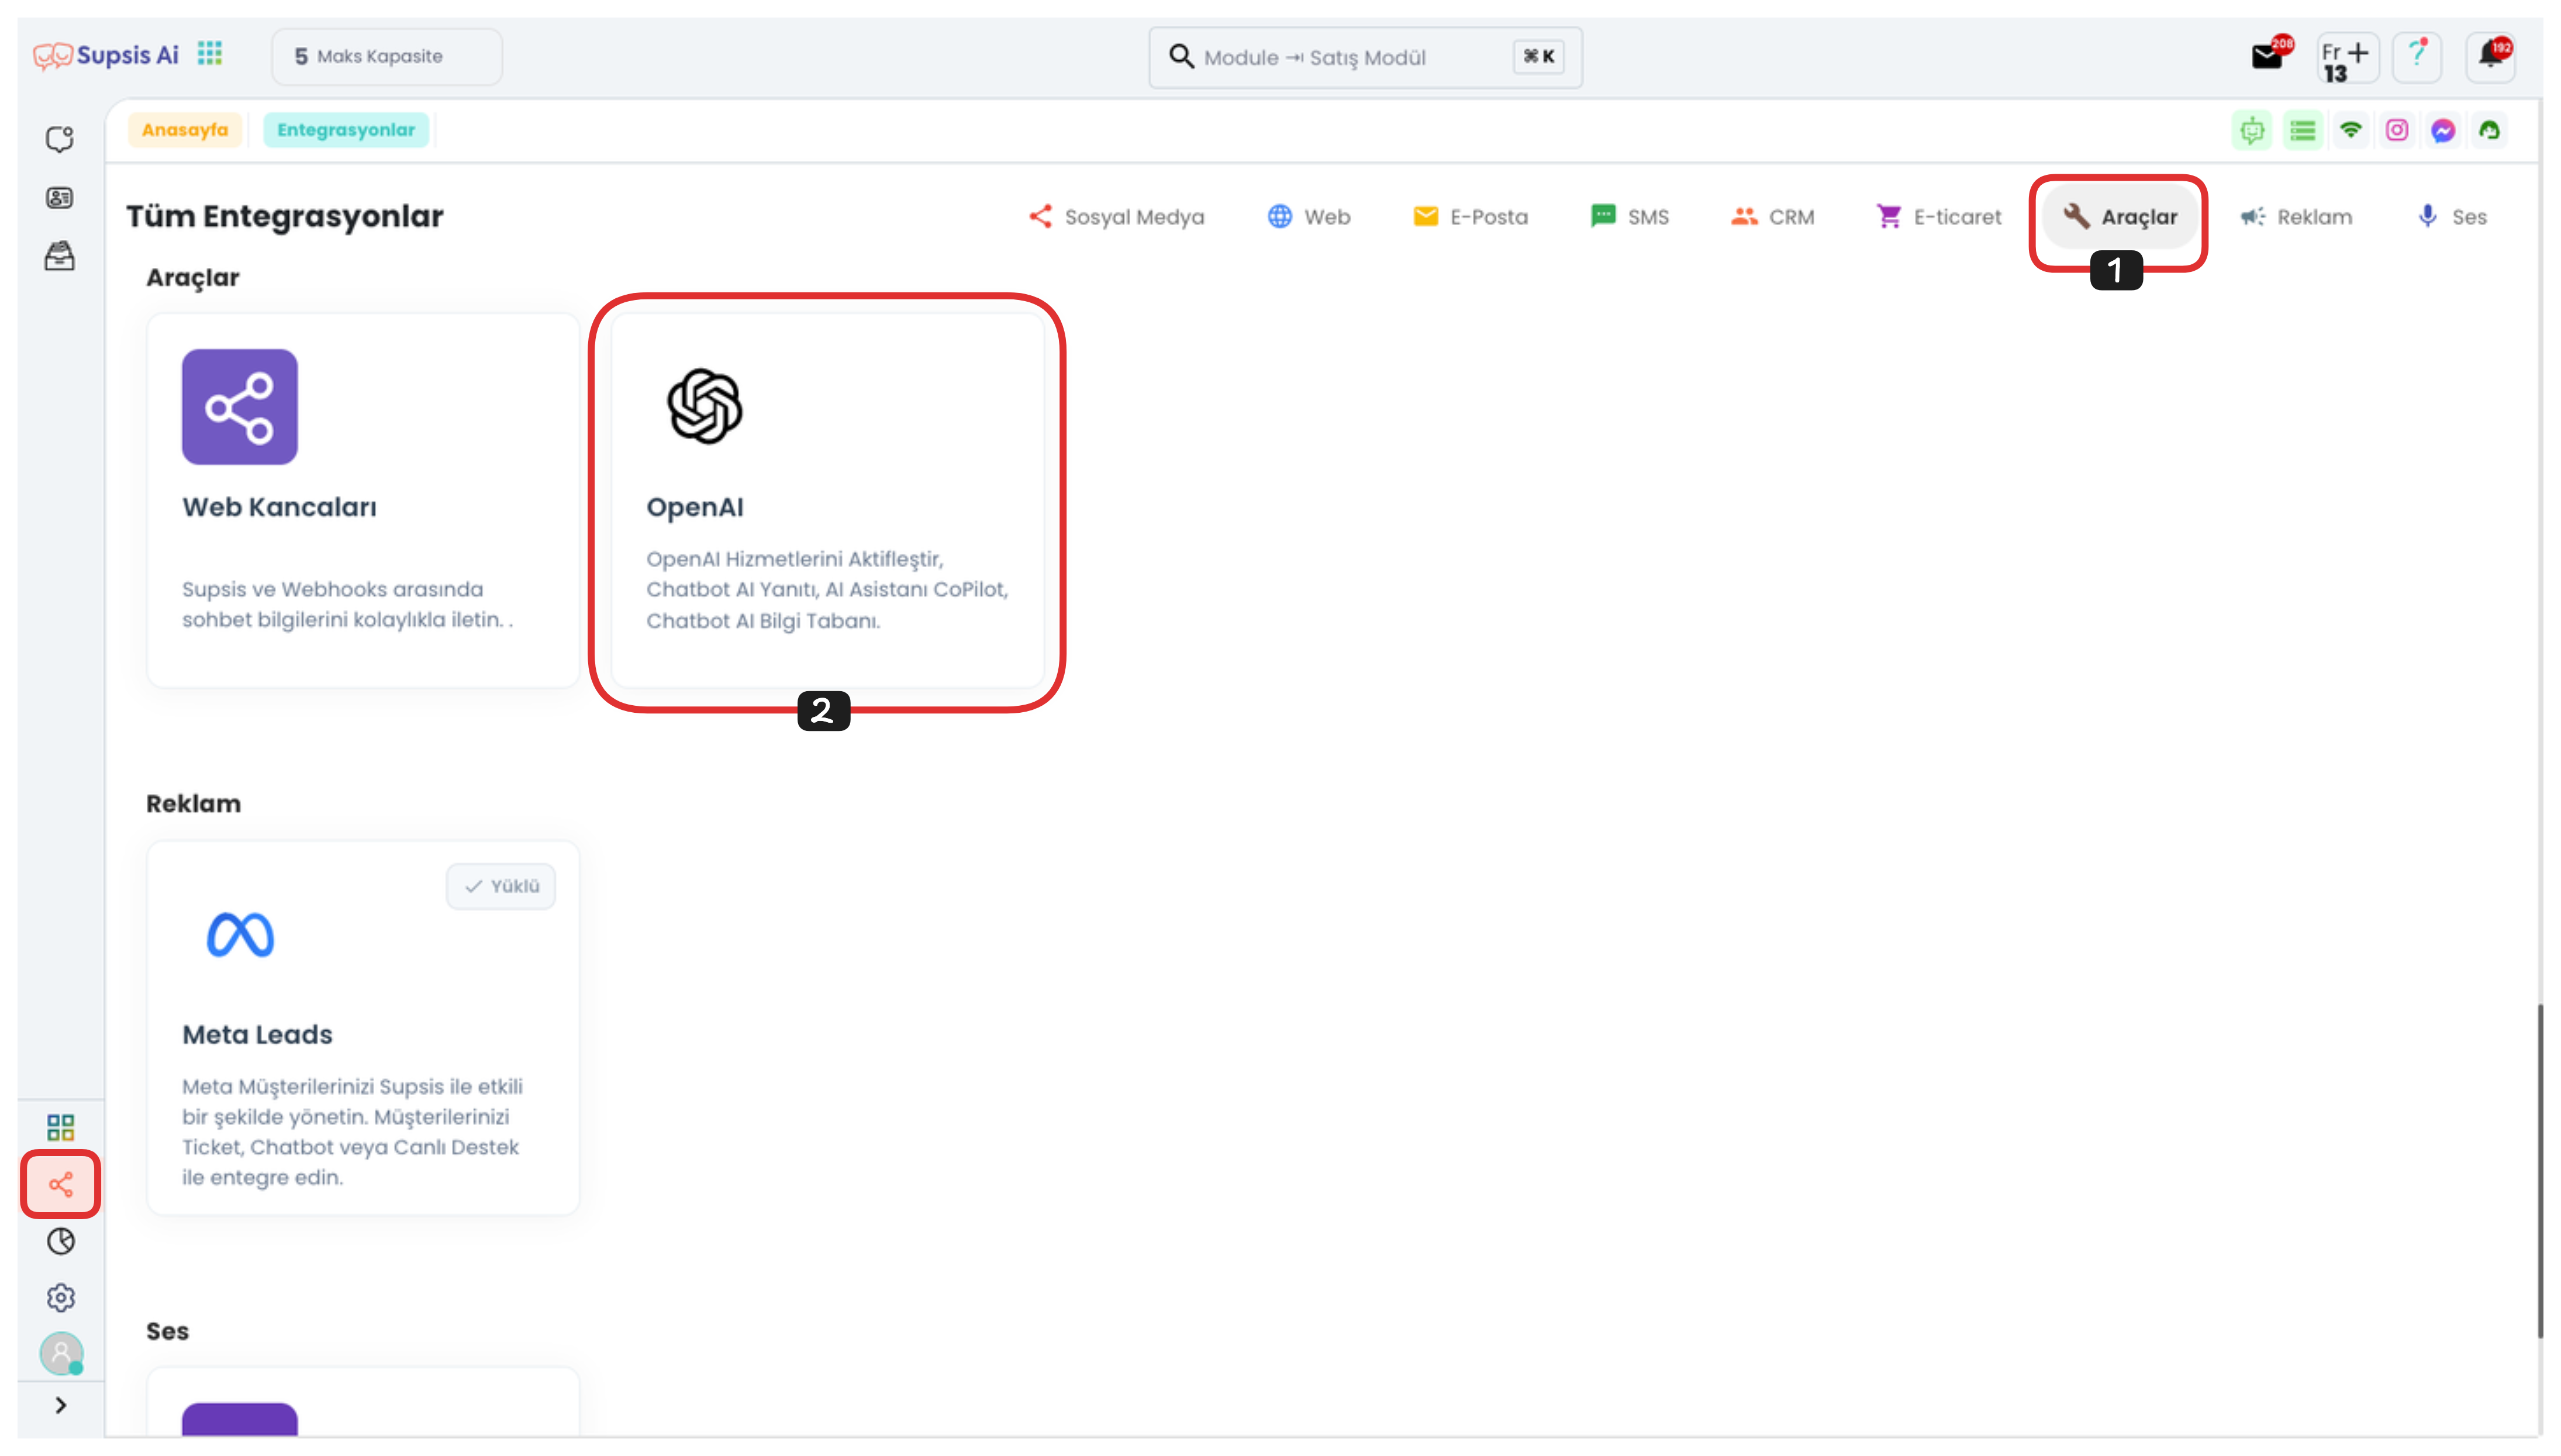Open the settings gear sidebar icon

[61, 1298]
